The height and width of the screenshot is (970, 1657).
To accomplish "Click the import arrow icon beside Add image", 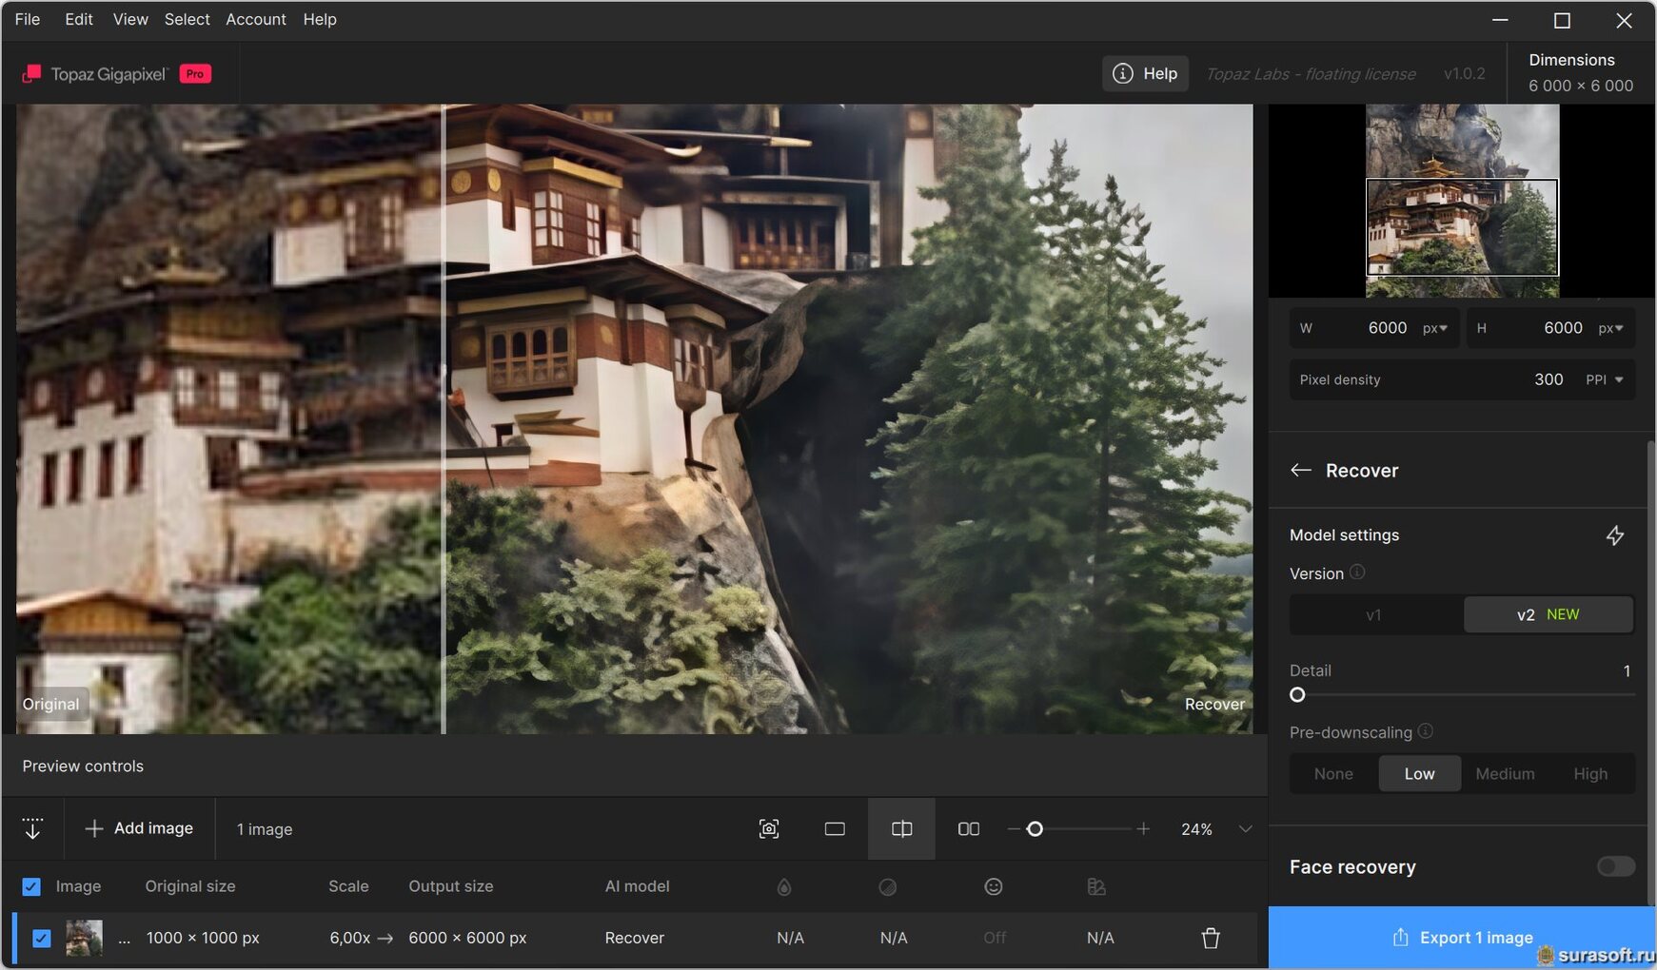I will pos(32,828).
